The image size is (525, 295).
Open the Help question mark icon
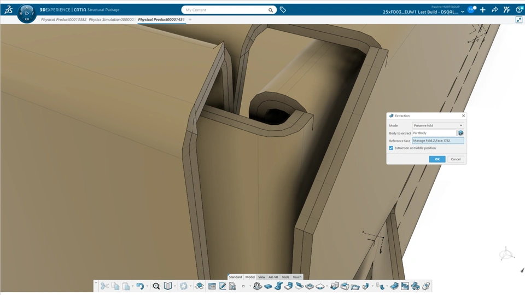click(x=519, y=10)
